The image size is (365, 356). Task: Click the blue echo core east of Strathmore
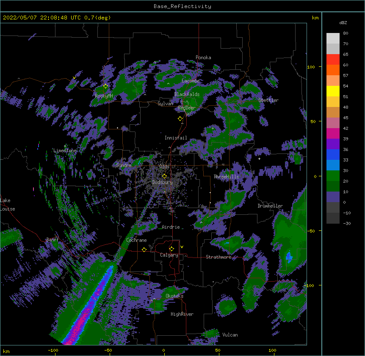point(289,257)
